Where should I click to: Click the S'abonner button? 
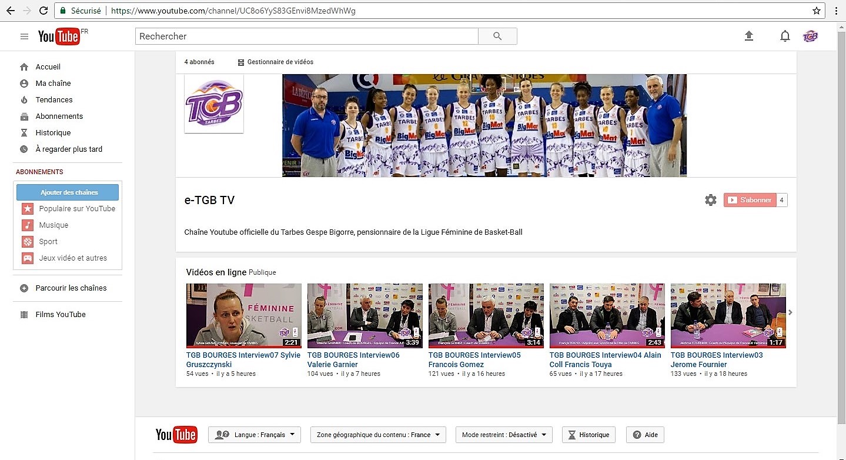(750, 200)
